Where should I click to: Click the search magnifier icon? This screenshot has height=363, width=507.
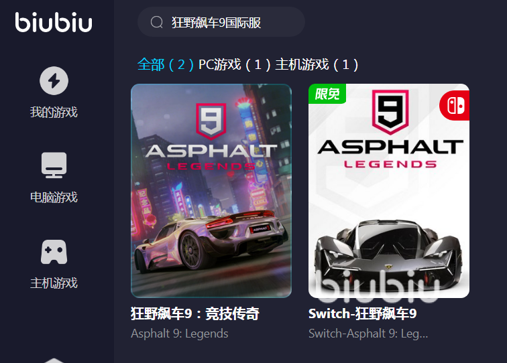coord(157,22)
